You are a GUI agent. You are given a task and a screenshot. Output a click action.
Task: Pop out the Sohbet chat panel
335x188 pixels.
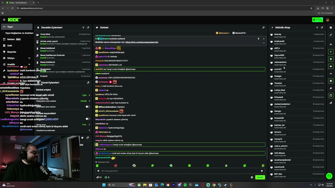coord(263,27)
